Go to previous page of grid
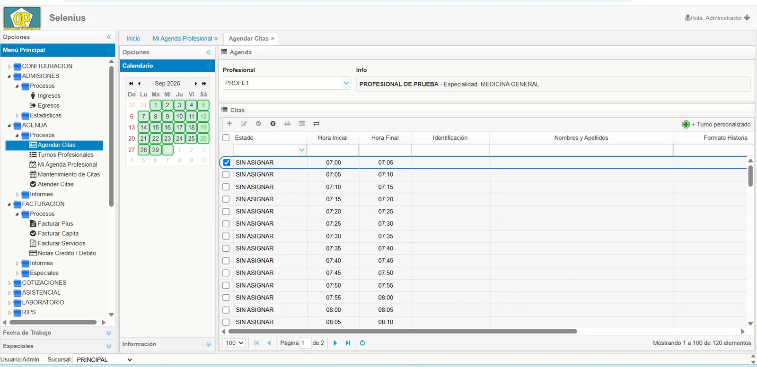Image resolution: width=757 pixels, height=367 pixels. [269, 343]
